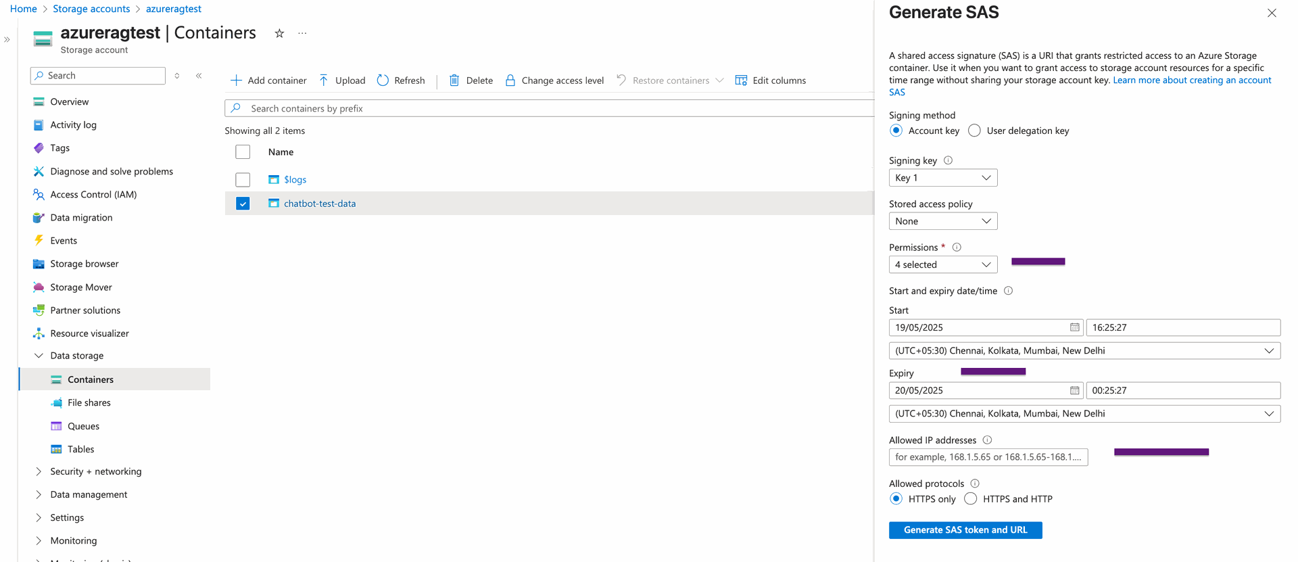Open the Expiry date calendar picker icon
The image size is (1298, 562).
[x=1074, y=390]
